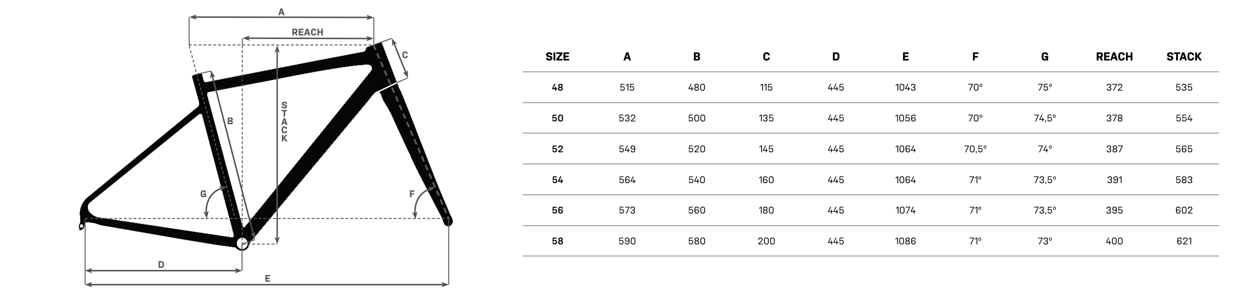Click the REACH label on frame diagram
The width and height of the screenshot is (1237, 297).
pyautogui.click(x=307, y=32)
